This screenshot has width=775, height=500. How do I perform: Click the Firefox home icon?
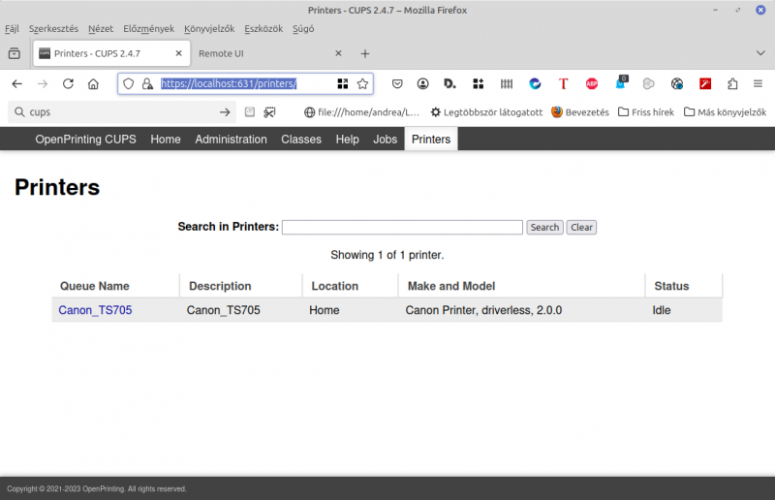click(x=93, y=84)
